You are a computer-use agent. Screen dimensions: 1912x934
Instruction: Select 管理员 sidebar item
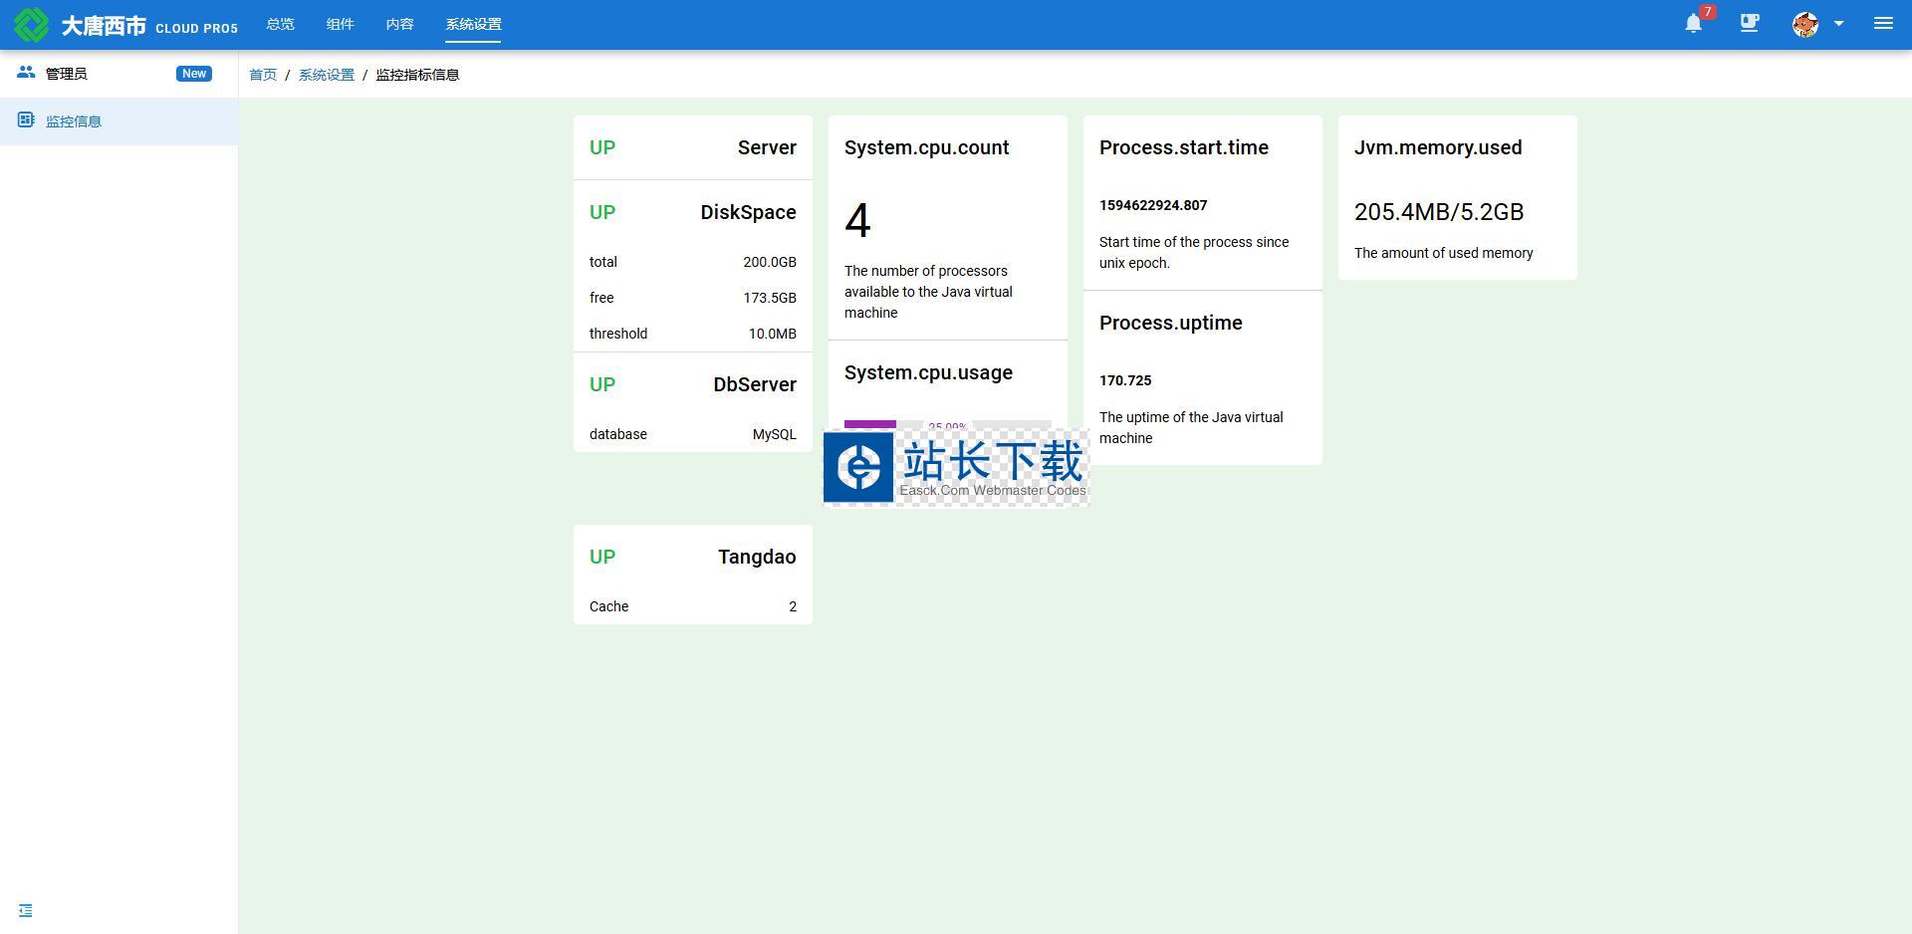[x=67, y=74]
